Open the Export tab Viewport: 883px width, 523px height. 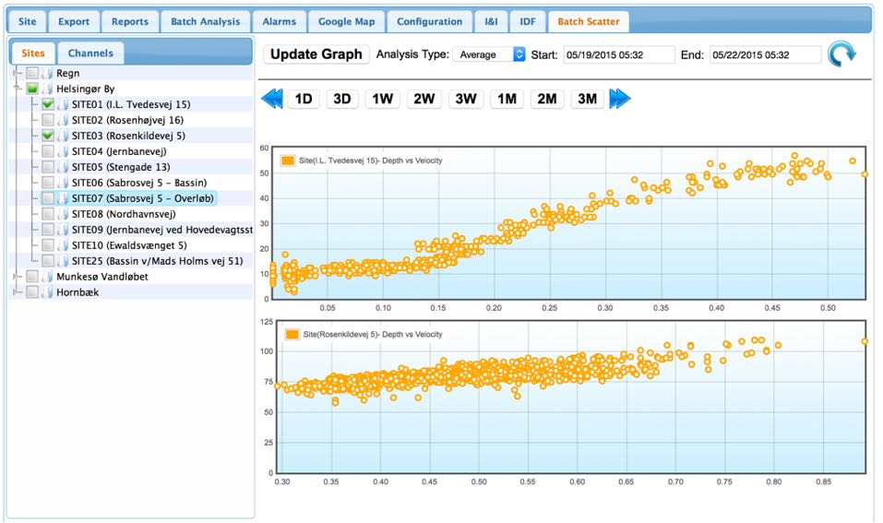[74, 22]
